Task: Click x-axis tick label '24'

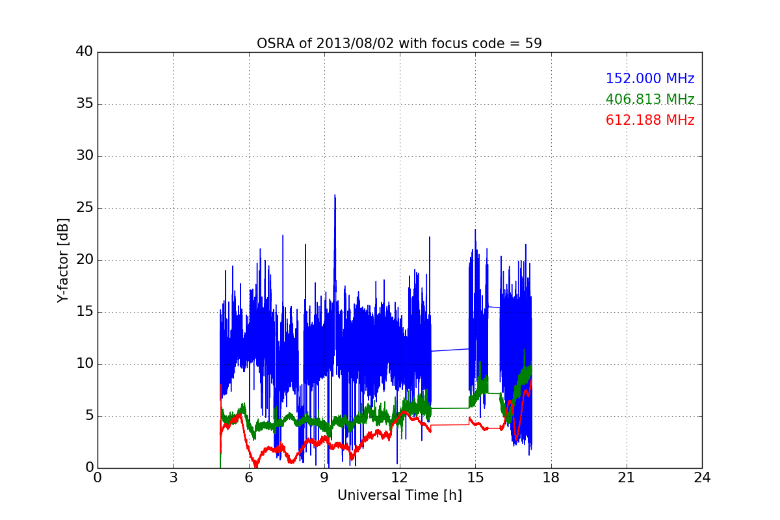Action: (702, 478)
